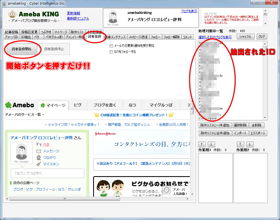
Task: Click the down arrow above 作業用2 list
Action: [250, 145]
